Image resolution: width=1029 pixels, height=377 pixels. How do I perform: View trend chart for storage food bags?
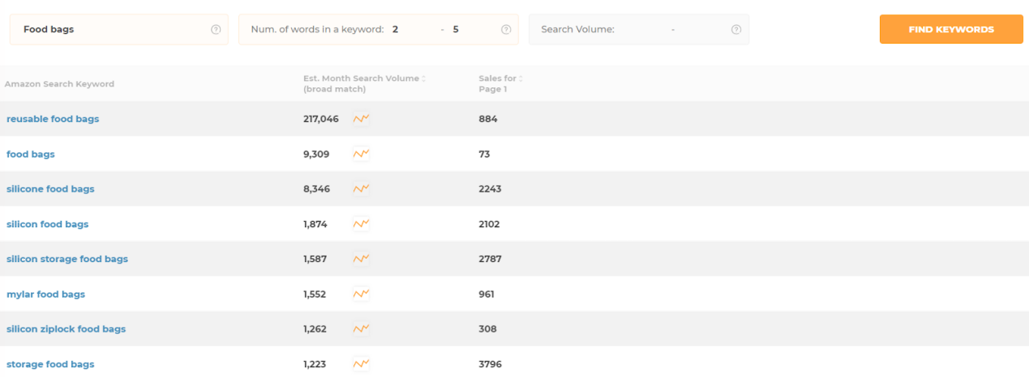click(x=361, y=364)
